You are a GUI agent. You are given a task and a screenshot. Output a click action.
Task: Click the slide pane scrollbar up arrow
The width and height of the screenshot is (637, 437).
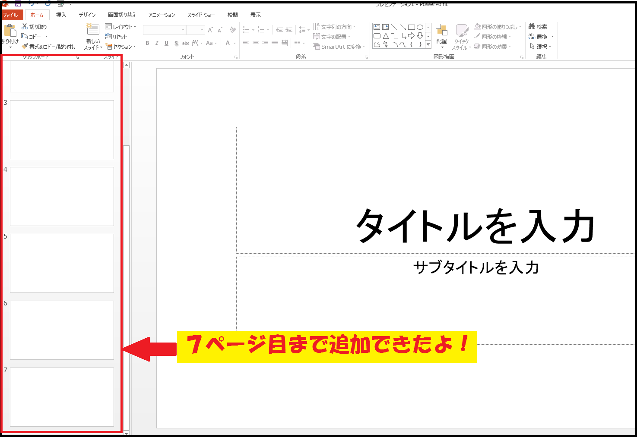127,65
